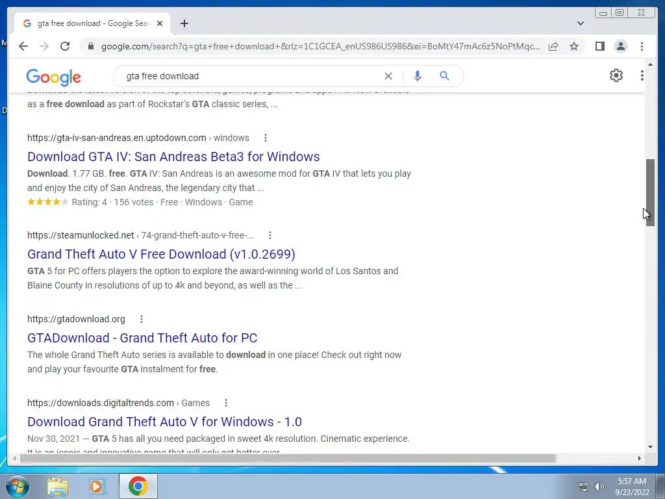Start a voice search with the microphone

pos(418,76)
